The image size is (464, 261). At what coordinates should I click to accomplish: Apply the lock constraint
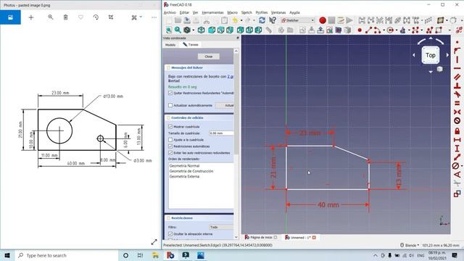click(x=457, y=130)
